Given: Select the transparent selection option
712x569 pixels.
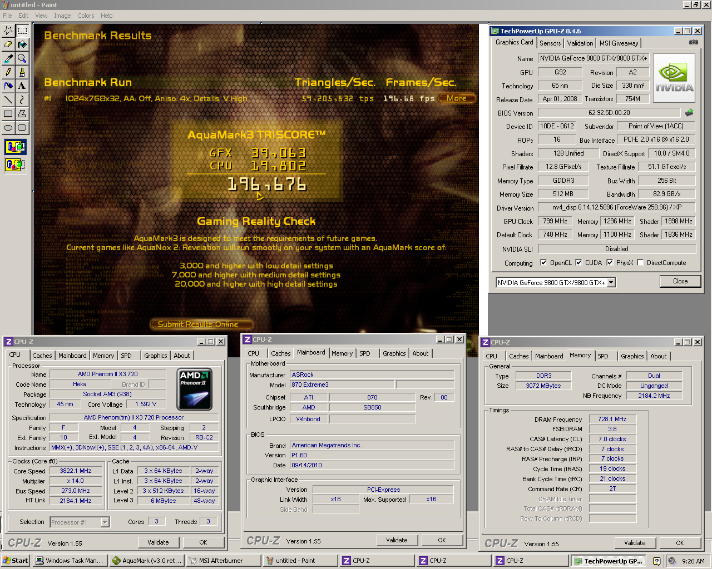Looking at the screenshot, I should (x=16, y=164).
